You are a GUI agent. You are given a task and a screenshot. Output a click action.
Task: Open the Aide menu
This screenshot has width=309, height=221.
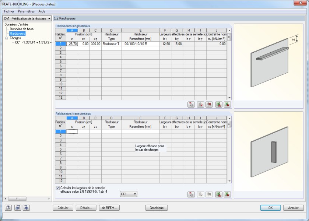pyautogui.click(x=42, y=11)
